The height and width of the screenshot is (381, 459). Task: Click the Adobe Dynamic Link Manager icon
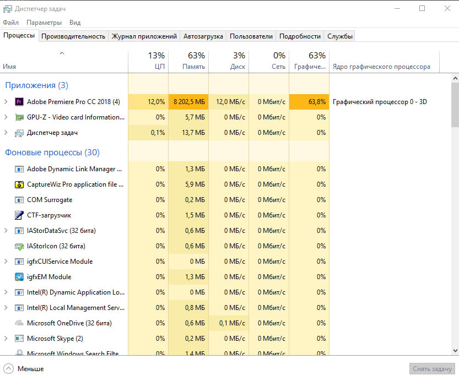pos(19,169)
